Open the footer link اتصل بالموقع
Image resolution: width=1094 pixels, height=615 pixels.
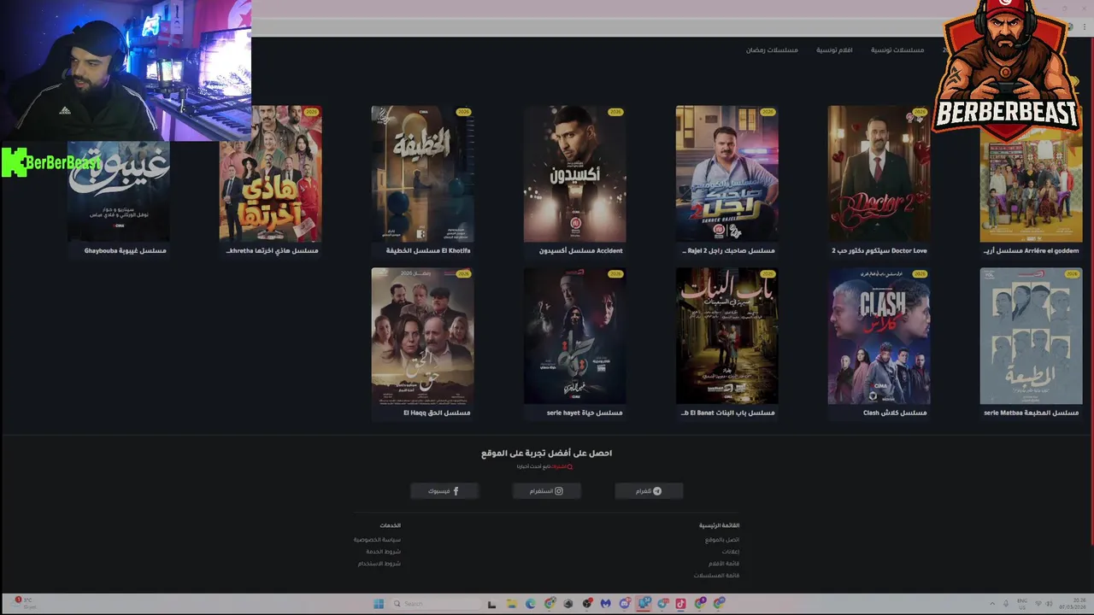(x=722, y=540)
